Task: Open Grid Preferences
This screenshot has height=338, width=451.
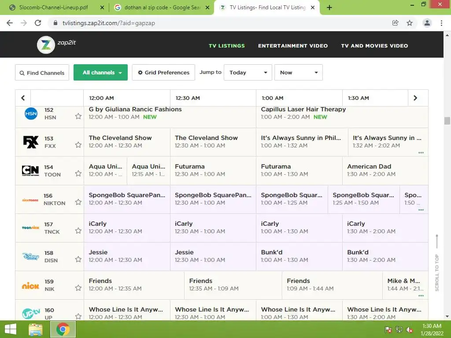Action: click(x=163, y=73)
